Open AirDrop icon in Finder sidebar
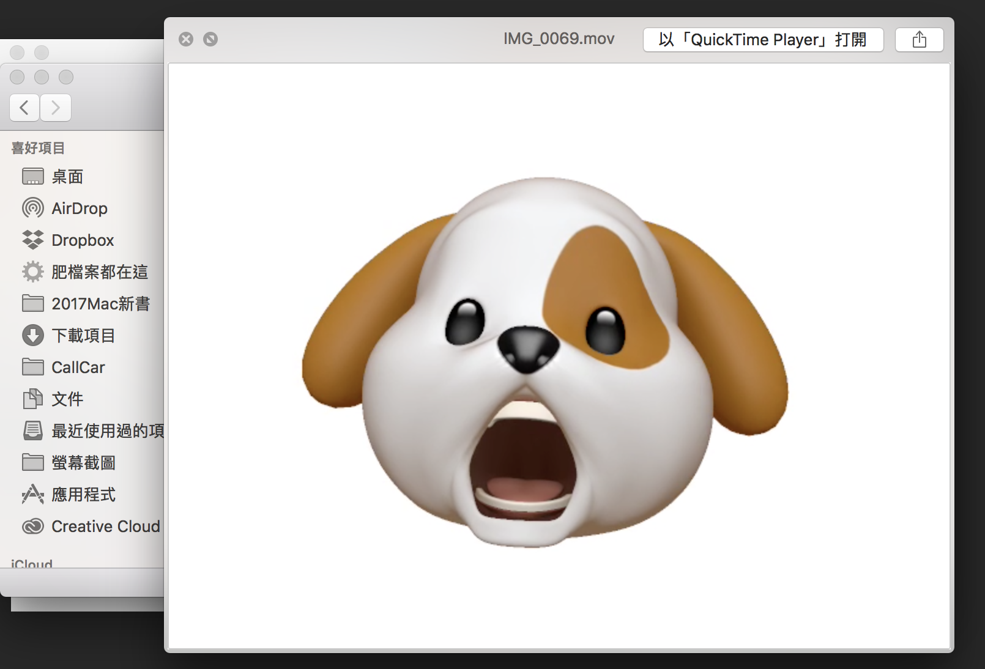The height and width of the screenshot is (669, 985). click(33, 208)
